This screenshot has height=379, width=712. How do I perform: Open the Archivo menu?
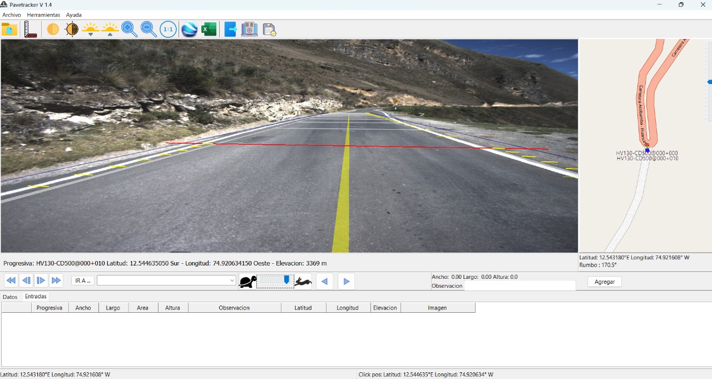pos(12,15)
